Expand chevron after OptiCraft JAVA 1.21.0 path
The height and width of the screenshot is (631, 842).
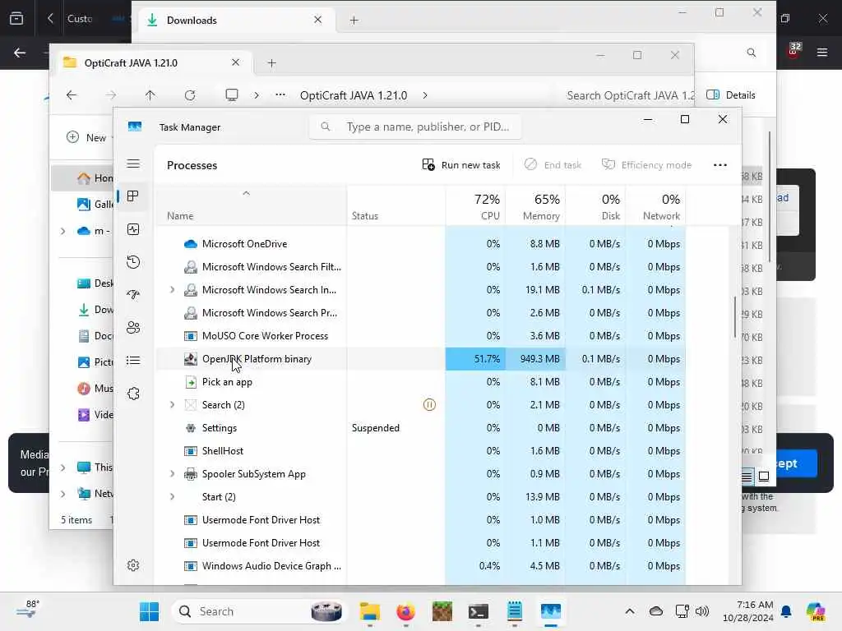[425, 95]
